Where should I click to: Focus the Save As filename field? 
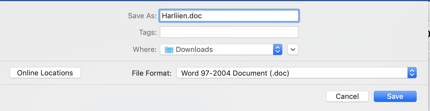(229, 16)
